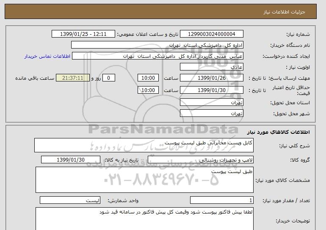
Task: Click the label تاریخ نیاز به کالا
Action: [122, 160]
